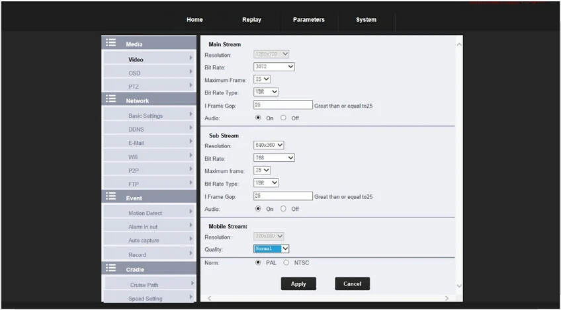Image resolution: width=561 pixels, height=310 pixels.
Task: Click the arrow beside DDNS
Action: [x=191, y=128]
